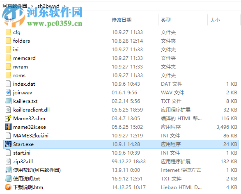The width and height of the screenshot is (241, 194).
Task: Click date 10.8.28 12:14 of folders
Action: [127, 41]
